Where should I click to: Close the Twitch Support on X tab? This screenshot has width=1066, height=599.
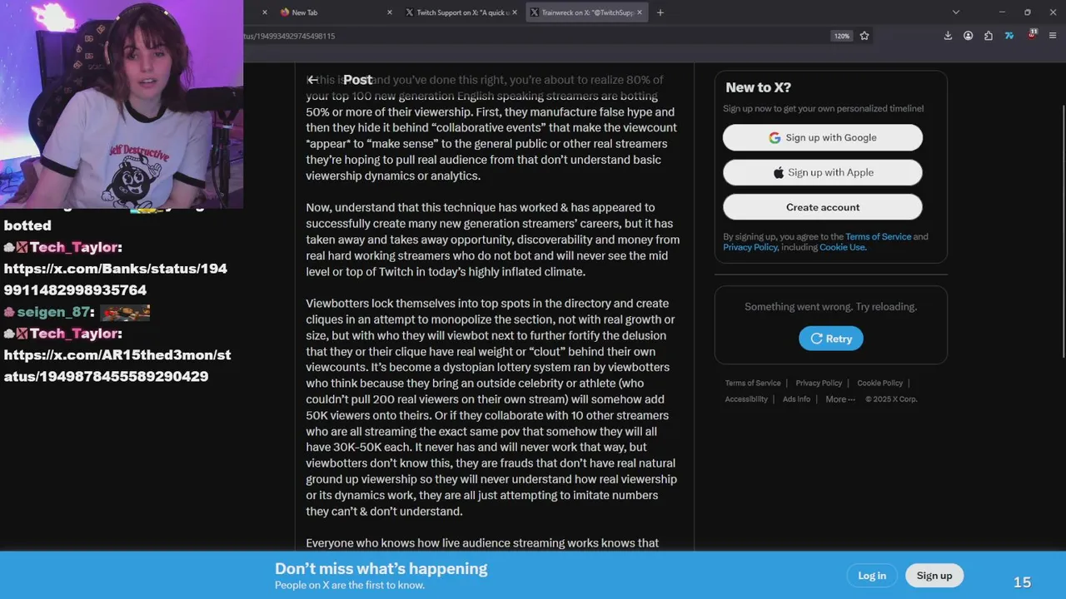tap(515, 12)
